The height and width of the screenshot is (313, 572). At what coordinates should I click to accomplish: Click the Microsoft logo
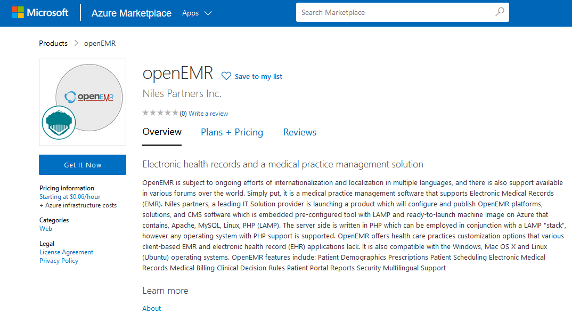[x=40, y=12]
